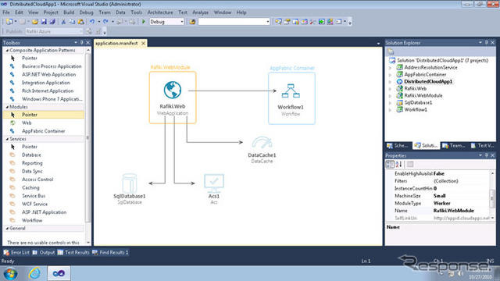Expand the AddressResolutionService project node
Image resolution: width=500 pixels, height=281 pixels.
click(390, 68)
